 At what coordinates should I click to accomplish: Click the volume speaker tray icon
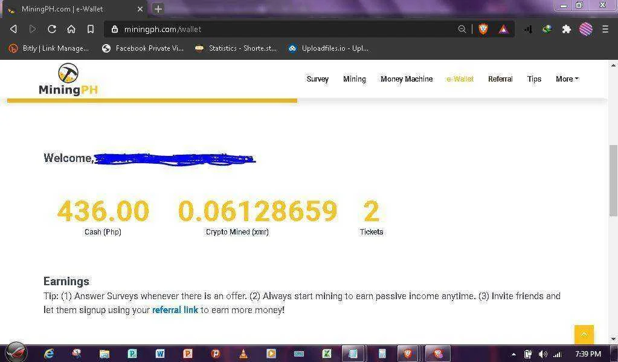pyautogui.click(x=542, y=354)
